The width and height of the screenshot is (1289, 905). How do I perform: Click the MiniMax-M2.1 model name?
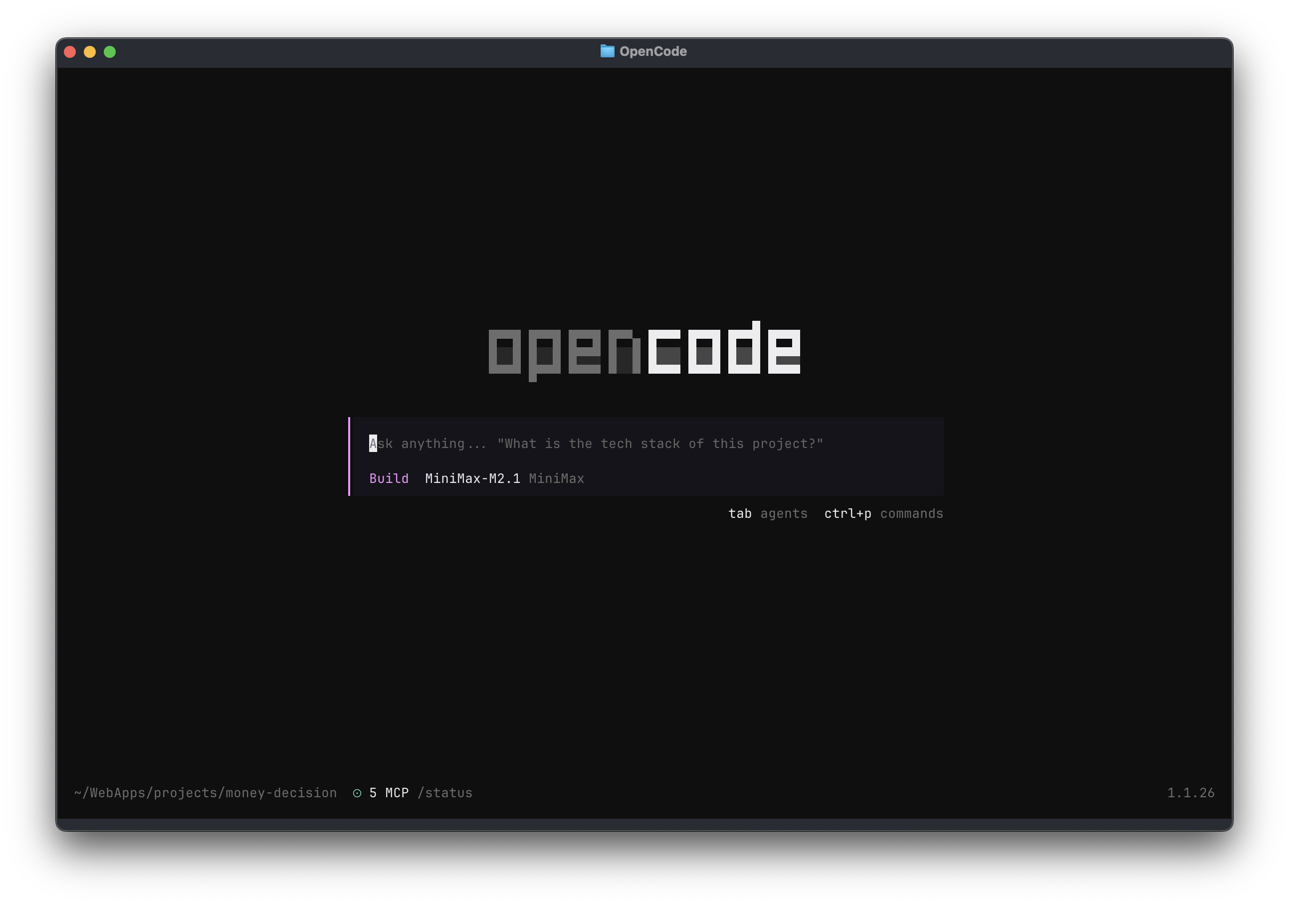coord(472,478)
